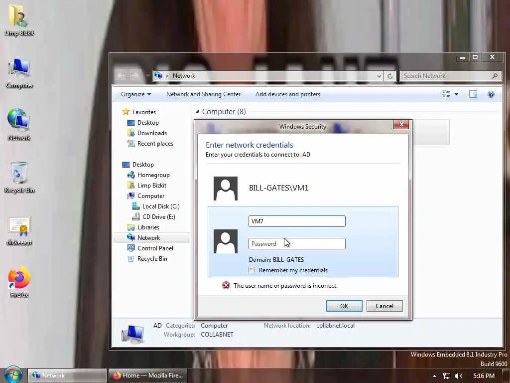The height and width of the screenshot is (383, 510).
Task: Change view with the view icon
Action: pos(446,94)
